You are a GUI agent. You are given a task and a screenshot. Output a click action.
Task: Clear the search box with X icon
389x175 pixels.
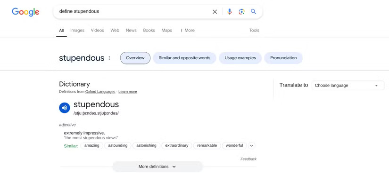[215, 12]
